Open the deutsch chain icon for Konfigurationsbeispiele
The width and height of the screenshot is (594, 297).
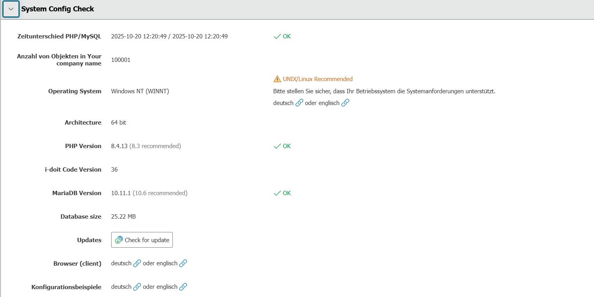coord(137,287)
